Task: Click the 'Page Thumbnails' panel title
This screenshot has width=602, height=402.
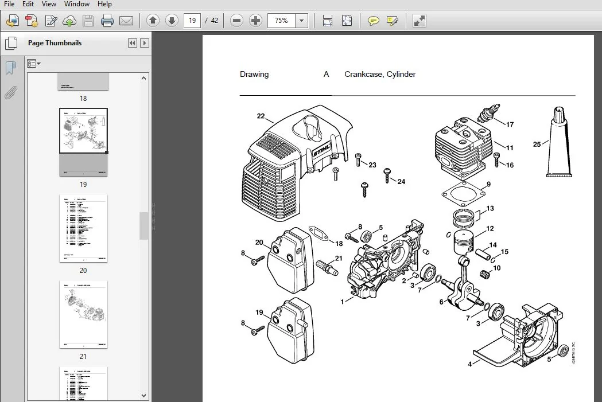Action: pyautogui.click(x=55, y=43)
